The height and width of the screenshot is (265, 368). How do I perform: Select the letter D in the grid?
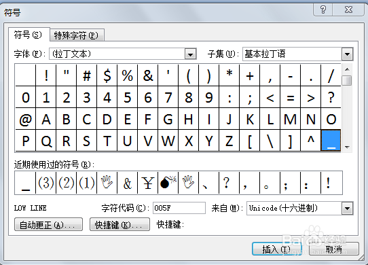pyautogui.click(x=107, y=119)
